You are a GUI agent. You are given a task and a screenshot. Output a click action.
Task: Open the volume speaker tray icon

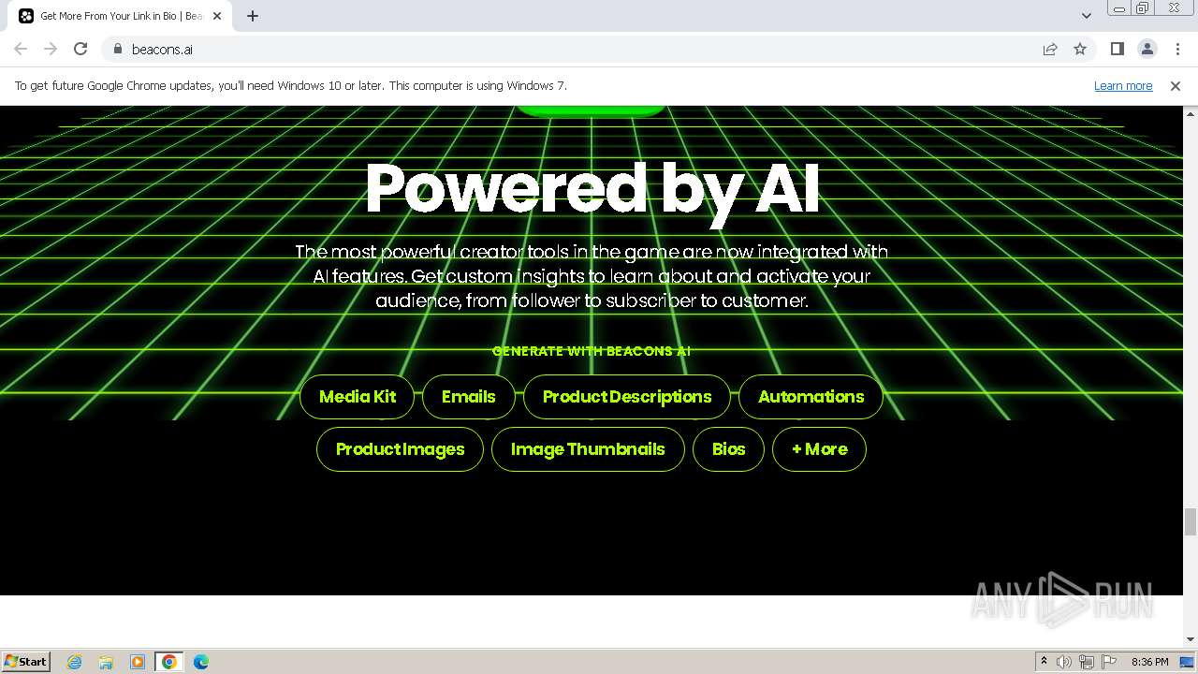tap(1064, 662)
